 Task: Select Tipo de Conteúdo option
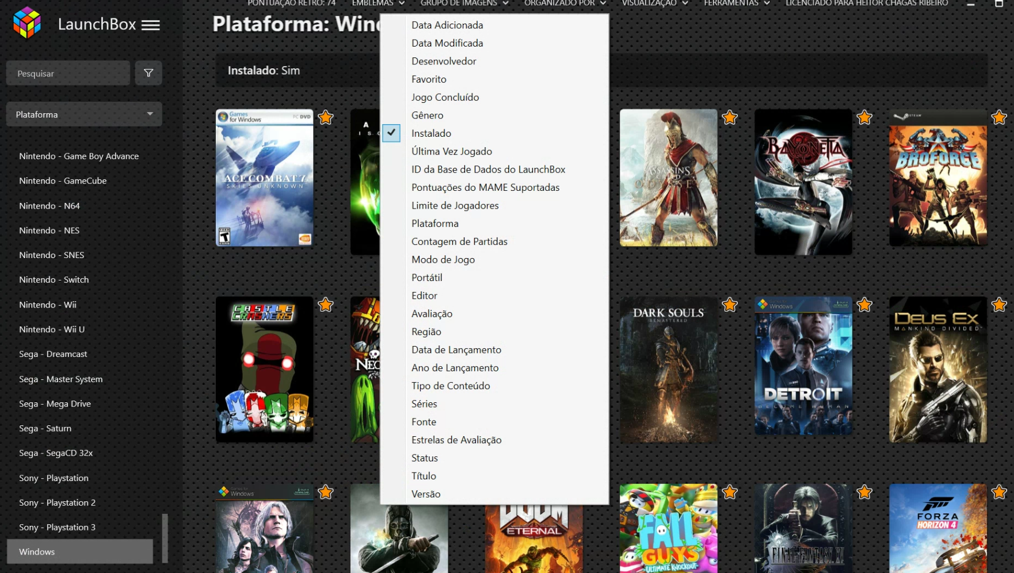coord(451,386)
